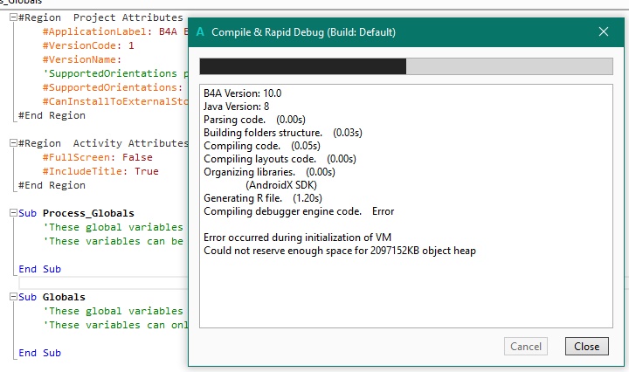Collapse the Activity Attributes region
The image size is (629, 372).
tap(10, 144)
